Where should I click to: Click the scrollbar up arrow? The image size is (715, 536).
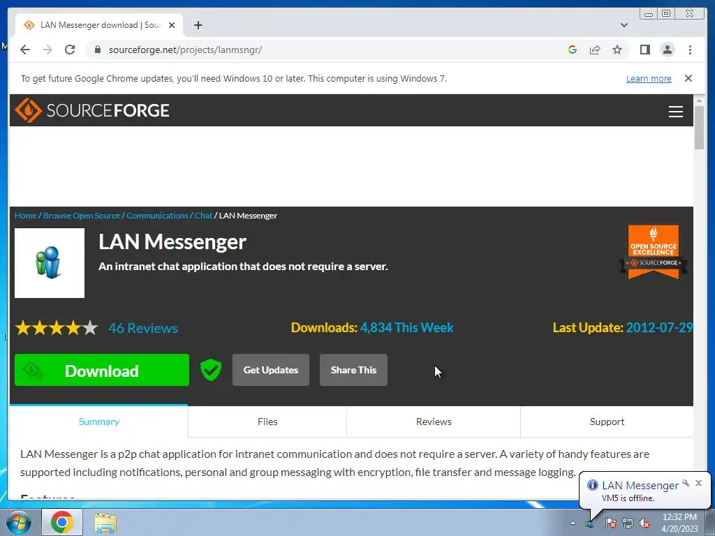(699, 100)
